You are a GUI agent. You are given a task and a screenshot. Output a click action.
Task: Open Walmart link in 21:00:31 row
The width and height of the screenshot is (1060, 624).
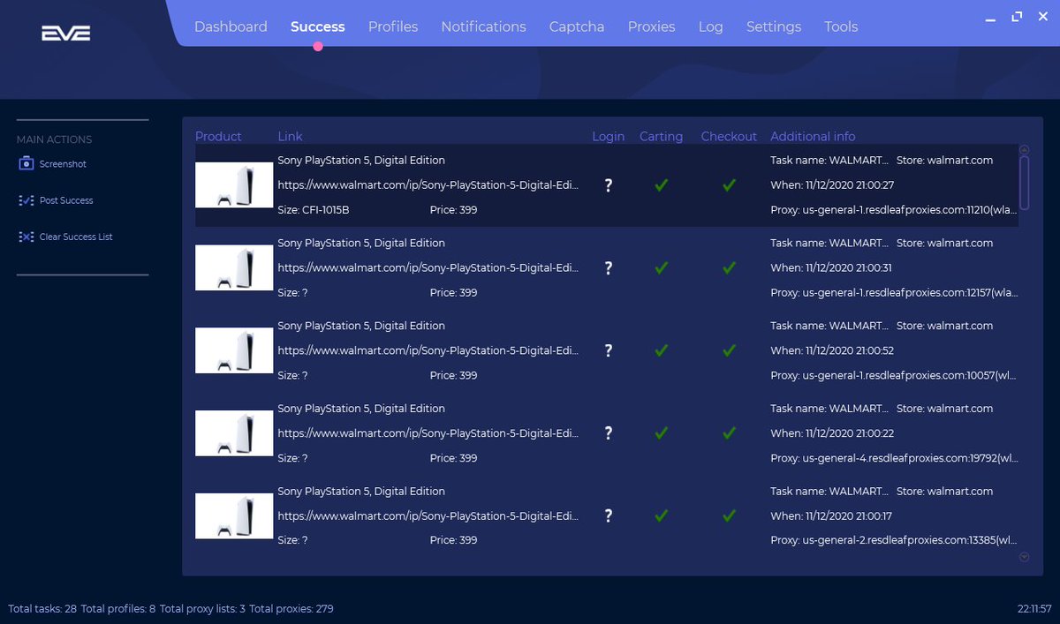pyautogui.click(x=428, y=267)
